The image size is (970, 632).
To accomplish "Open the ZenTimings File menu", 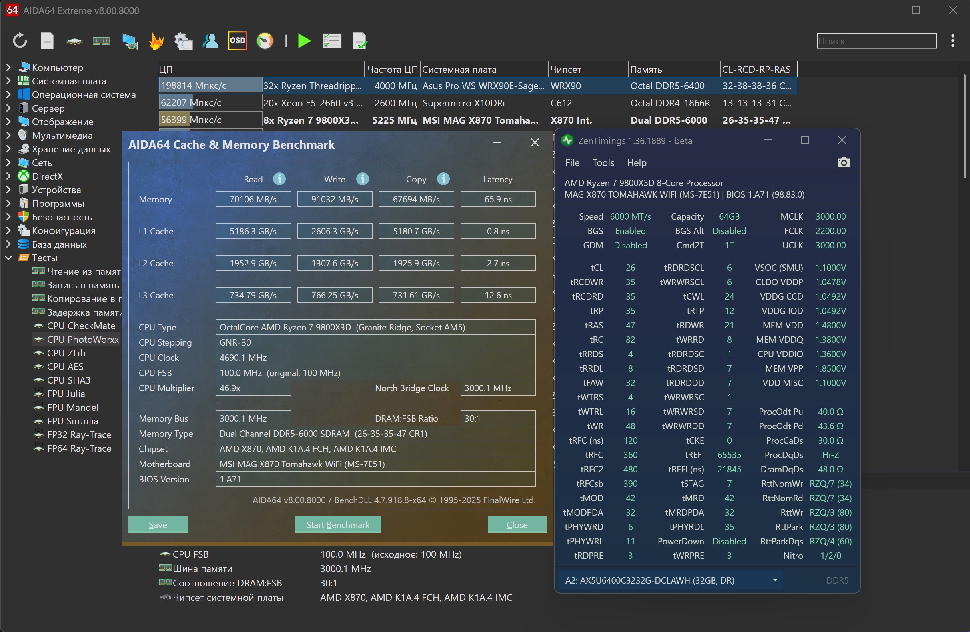I will [572, 162].
